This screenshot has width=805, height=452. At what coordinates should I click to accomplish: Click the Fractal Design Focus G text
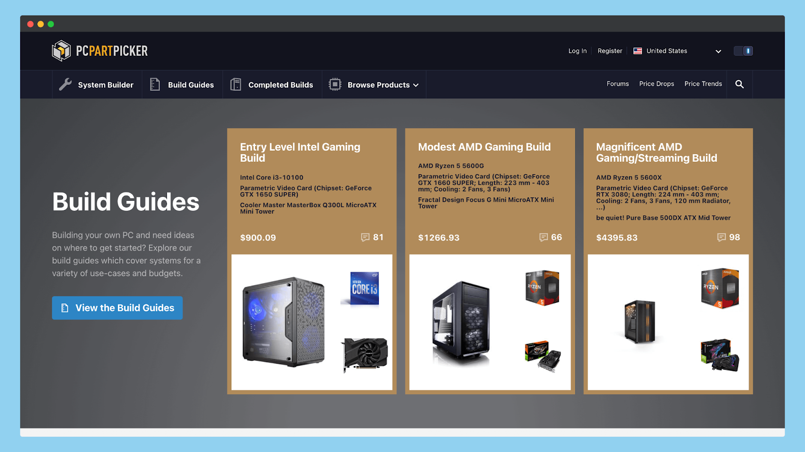(486, 202)
